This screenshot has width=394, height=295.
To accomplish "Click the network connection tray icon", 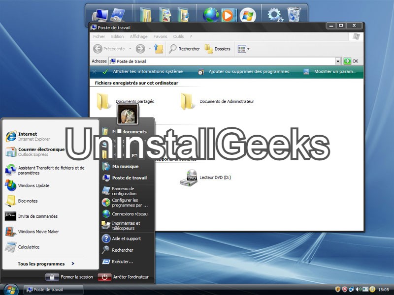I will click(x=352, y=289).
